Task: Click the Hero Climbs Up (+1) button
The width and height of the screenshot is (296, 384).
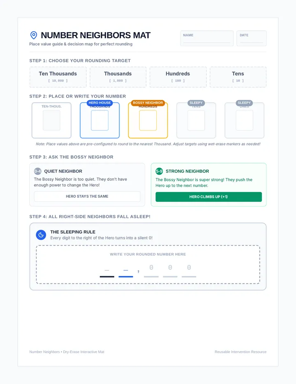Action: click(208, 197)
